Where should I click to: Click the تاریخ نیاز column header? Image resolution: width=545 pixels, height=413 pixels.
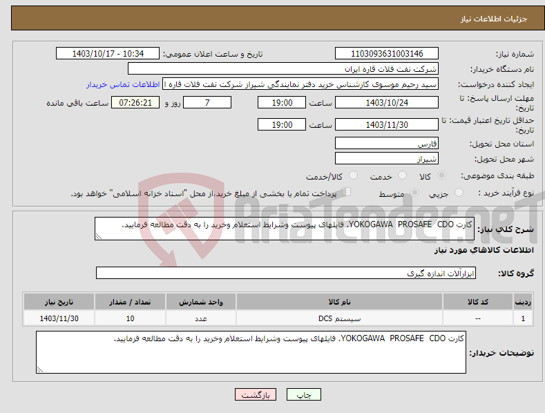tap(59, 302)
